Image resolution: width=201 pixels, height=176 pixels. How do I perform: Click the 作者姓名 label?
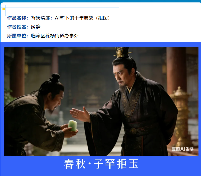18,27
